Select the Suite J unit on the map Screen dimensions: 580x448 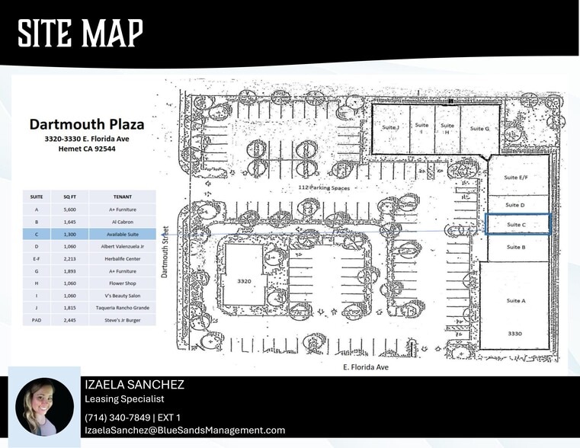[390, 128]
